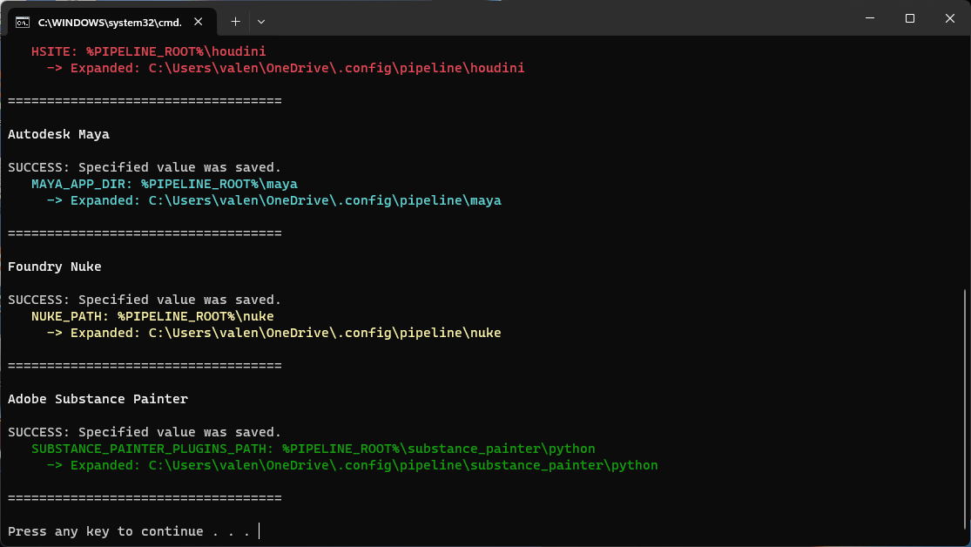The width and height of the screenshot is (971, 547).
Task: Click the cmd icon in the terminal tab
Action: point(24,21)
